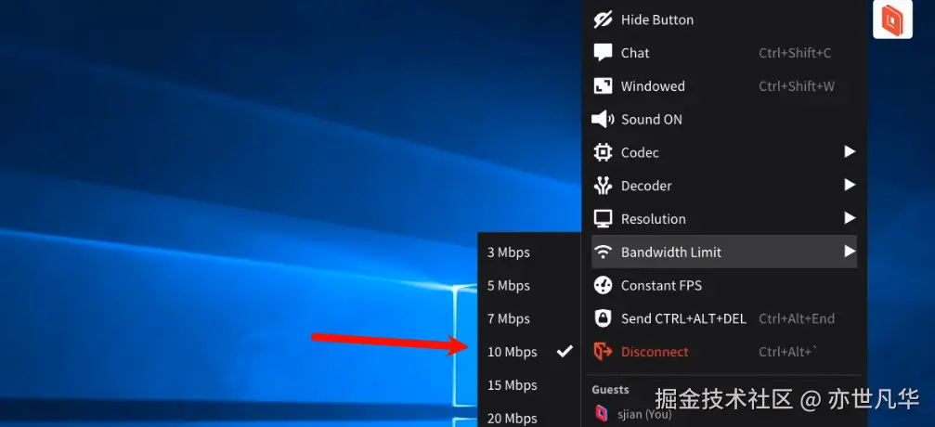This screenshot has height=427, width=935.
Task: Expand the Bandwidth Limit submenu arrow
Action: tap(850, 252)
